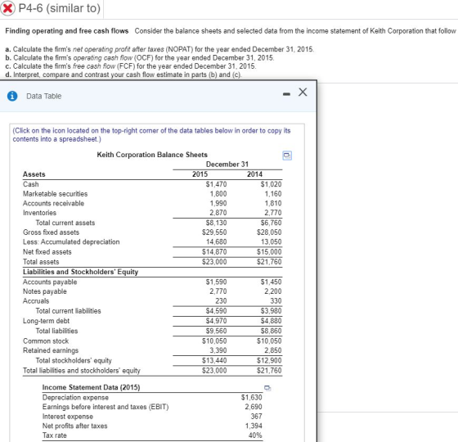The width and height of the screenshot is (458, 442).
Task: Minimize the Data Table dialog
Action: pyautogui.click(x=287, y=94)
